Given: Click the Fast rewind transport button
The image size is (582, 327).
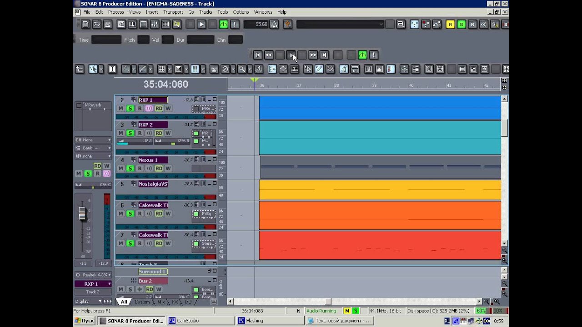Looking at the screenshot, I should point(269,55).
